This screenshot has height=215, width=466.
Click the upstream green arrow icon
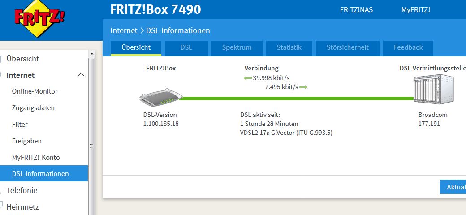[x=303, y=87]
